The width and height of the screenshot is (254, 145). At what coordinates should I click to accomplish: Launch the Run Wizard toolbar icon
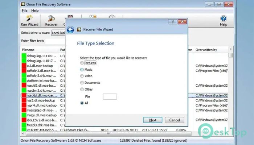click(29, 21)
